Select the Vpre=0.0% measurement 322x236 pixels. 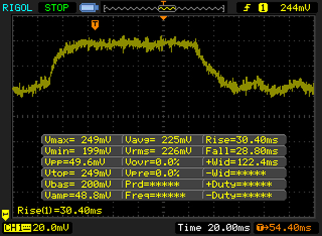152,173
